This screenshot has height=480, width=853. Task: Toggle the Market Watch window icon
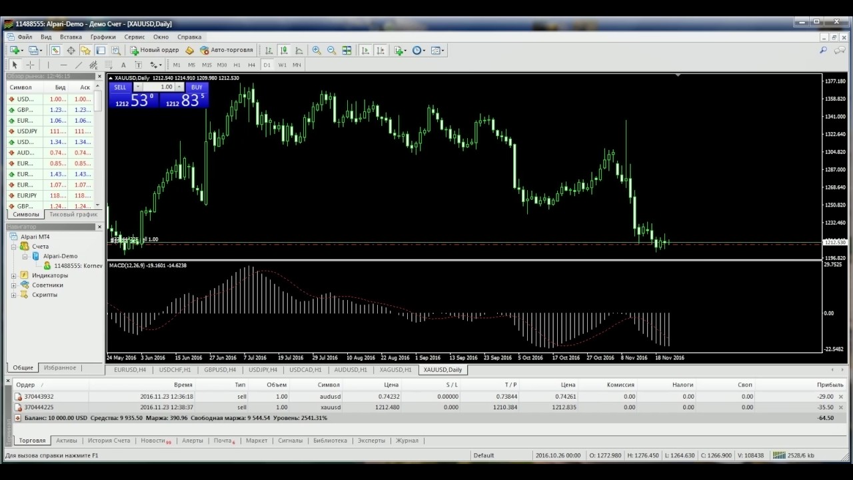(x=55, y=50)
